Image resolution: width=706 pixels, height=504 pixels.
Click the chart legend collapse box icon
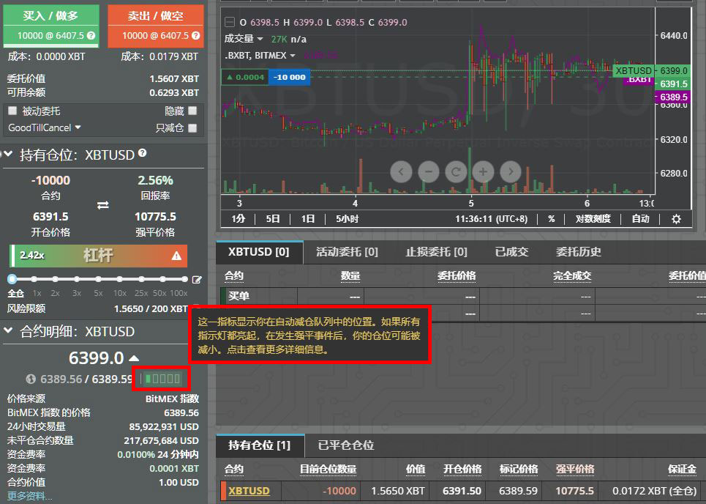point(230,22)
